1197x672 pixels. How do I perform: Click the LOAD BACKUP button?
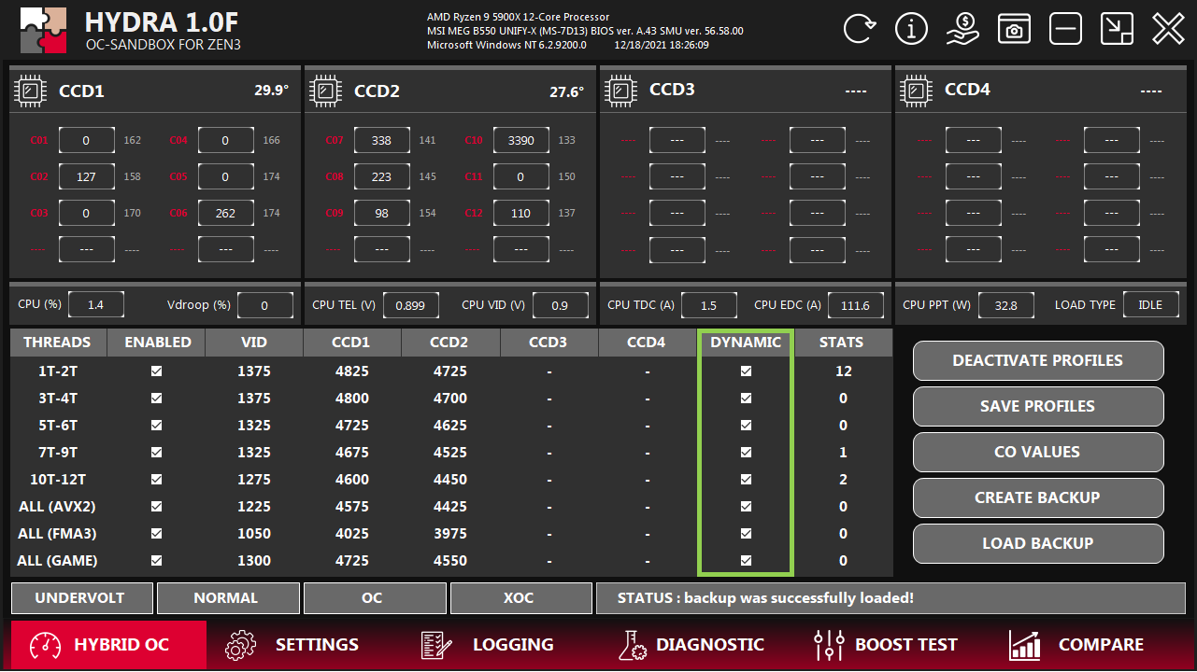coord(1038,543)
